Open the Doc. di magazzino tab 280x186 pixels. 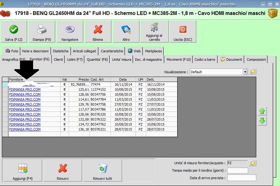coord(148,60)
